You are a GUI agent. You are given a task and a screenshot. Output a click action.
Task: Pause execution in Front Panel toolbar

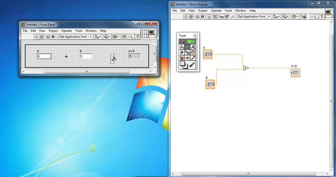coord(53,37)
